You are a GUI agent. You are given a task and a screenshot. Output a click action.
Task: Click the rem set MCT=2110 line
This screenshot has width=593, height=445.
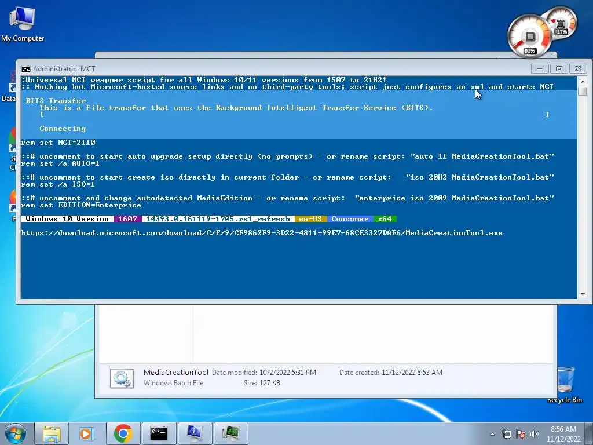click(x=58, y=143)
